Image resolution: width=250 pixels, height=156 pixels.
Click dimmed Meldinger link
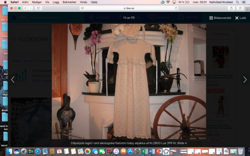coord(159,17)
